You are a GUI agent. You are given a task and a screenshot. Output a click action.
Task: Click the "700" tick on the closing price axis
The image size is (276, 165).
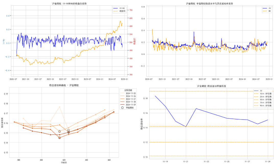(131, 10)
